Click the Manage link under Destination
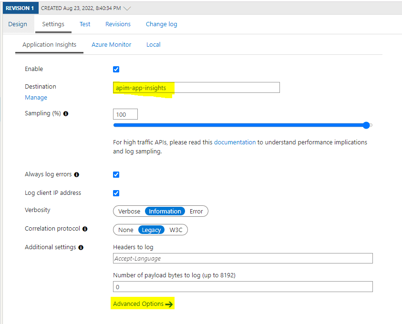Viewport: 402px width, 324px height. pyautogui.click(x=36, y=97)
